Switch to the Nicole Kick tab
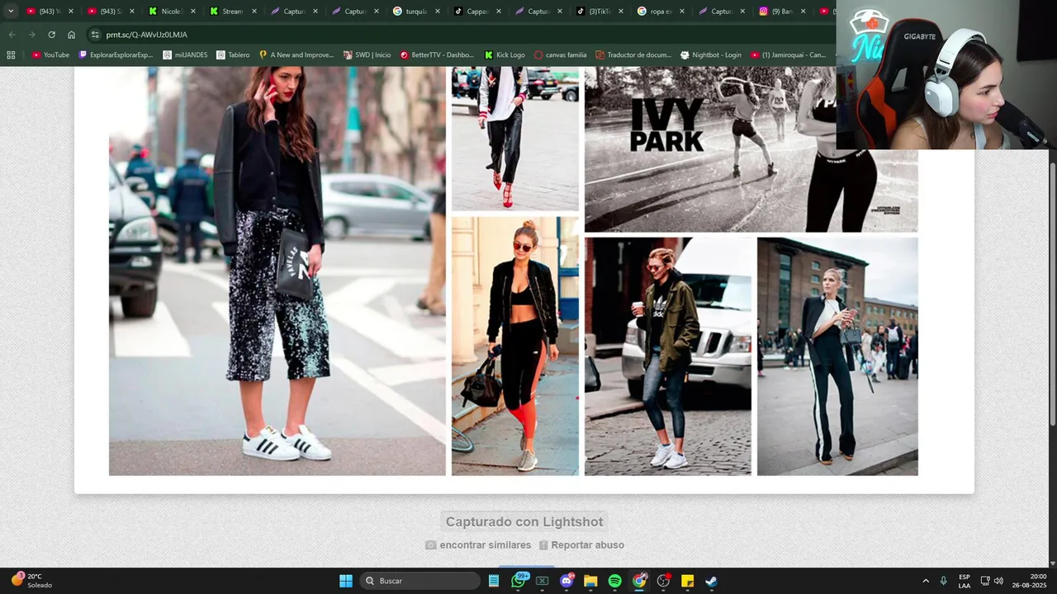The image size is (1057, 594). pyautogui.click(x=172, y=12)
